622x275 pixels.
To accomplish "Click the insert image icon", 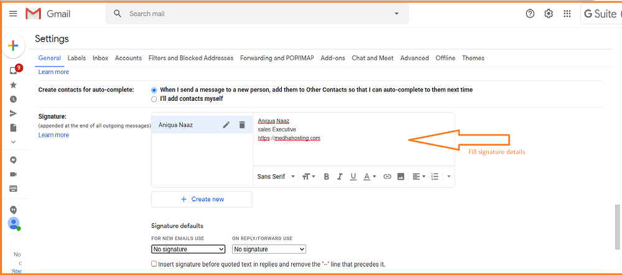I will (x=401, y=177).
